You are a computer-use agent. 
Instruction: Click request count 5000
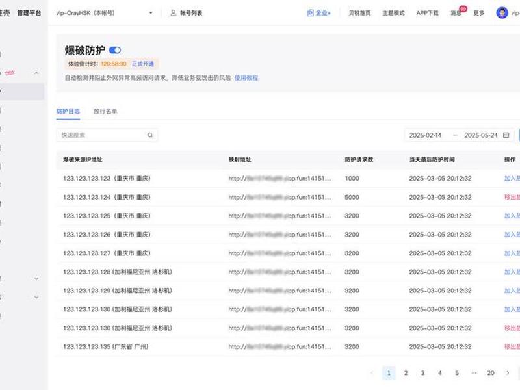tap(352, 197)
